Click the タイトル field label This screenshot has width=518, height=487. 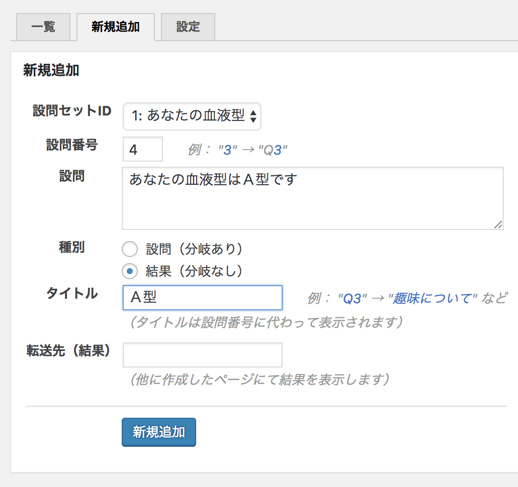coord(72,294)
